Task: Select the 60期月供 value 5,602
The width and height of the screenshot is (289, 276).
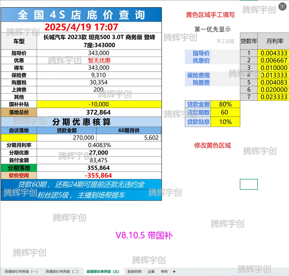Action: tap(129, 138)
